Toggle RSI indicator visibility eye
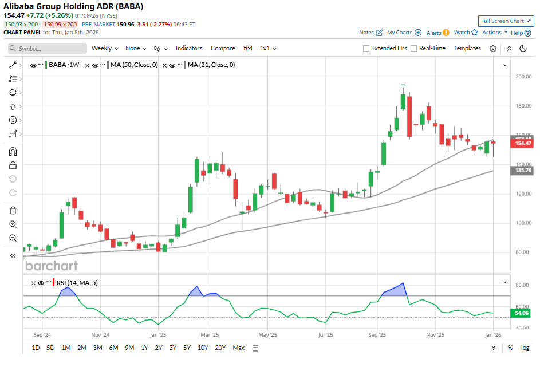The height and width of the screenshot is (367, 540). tap(41, 283)
